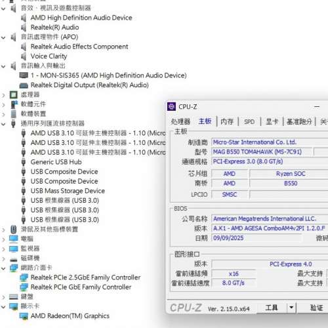Click the BIOS date 09/09/2025 field
This screenshot has height=328, width=328.
tap(257, 238)
